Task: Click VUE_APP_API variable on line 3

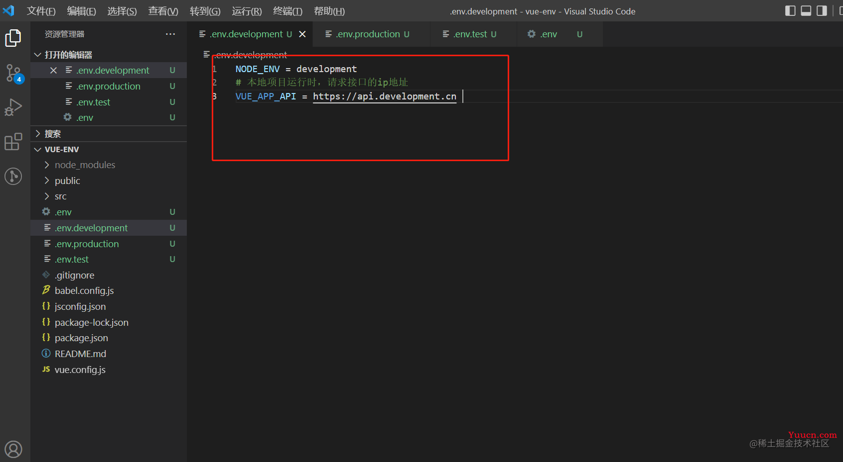Action: [x=266, y=96]
